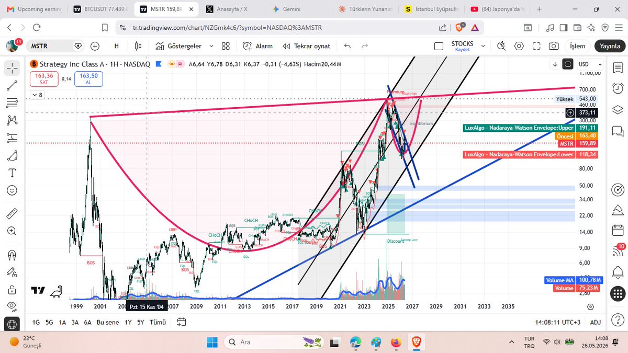The image size is (628, 353).
Task: Open the layout setup square icon
Action: pyautogui.click(x=439, y=46)
